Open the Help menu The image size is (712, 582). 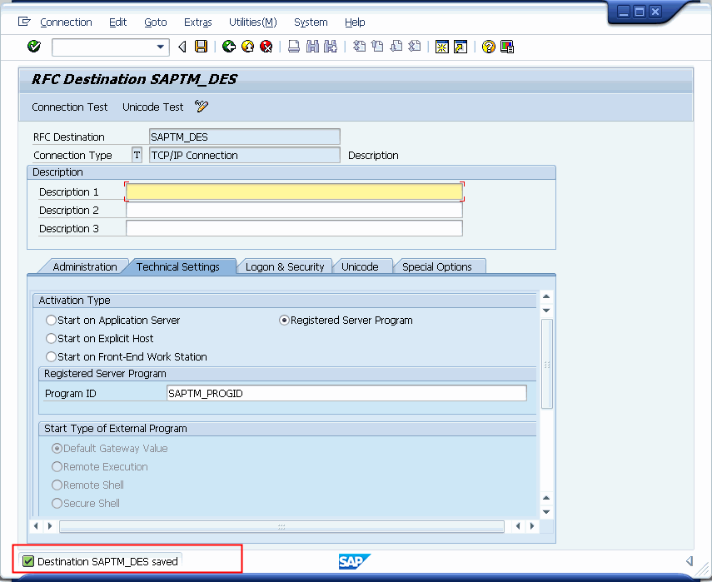pyautogui.click(x=355, y=22)
